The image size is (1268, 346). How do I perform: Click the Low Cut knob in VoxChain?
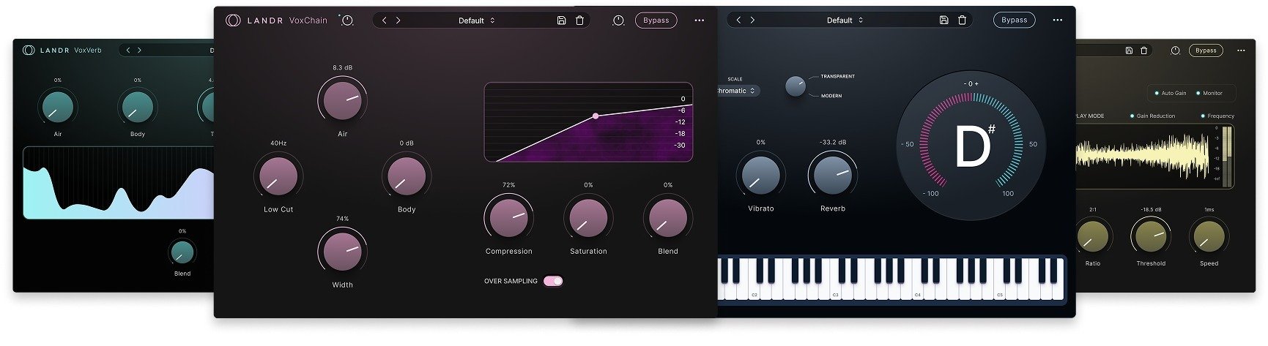tap(278, 176)
